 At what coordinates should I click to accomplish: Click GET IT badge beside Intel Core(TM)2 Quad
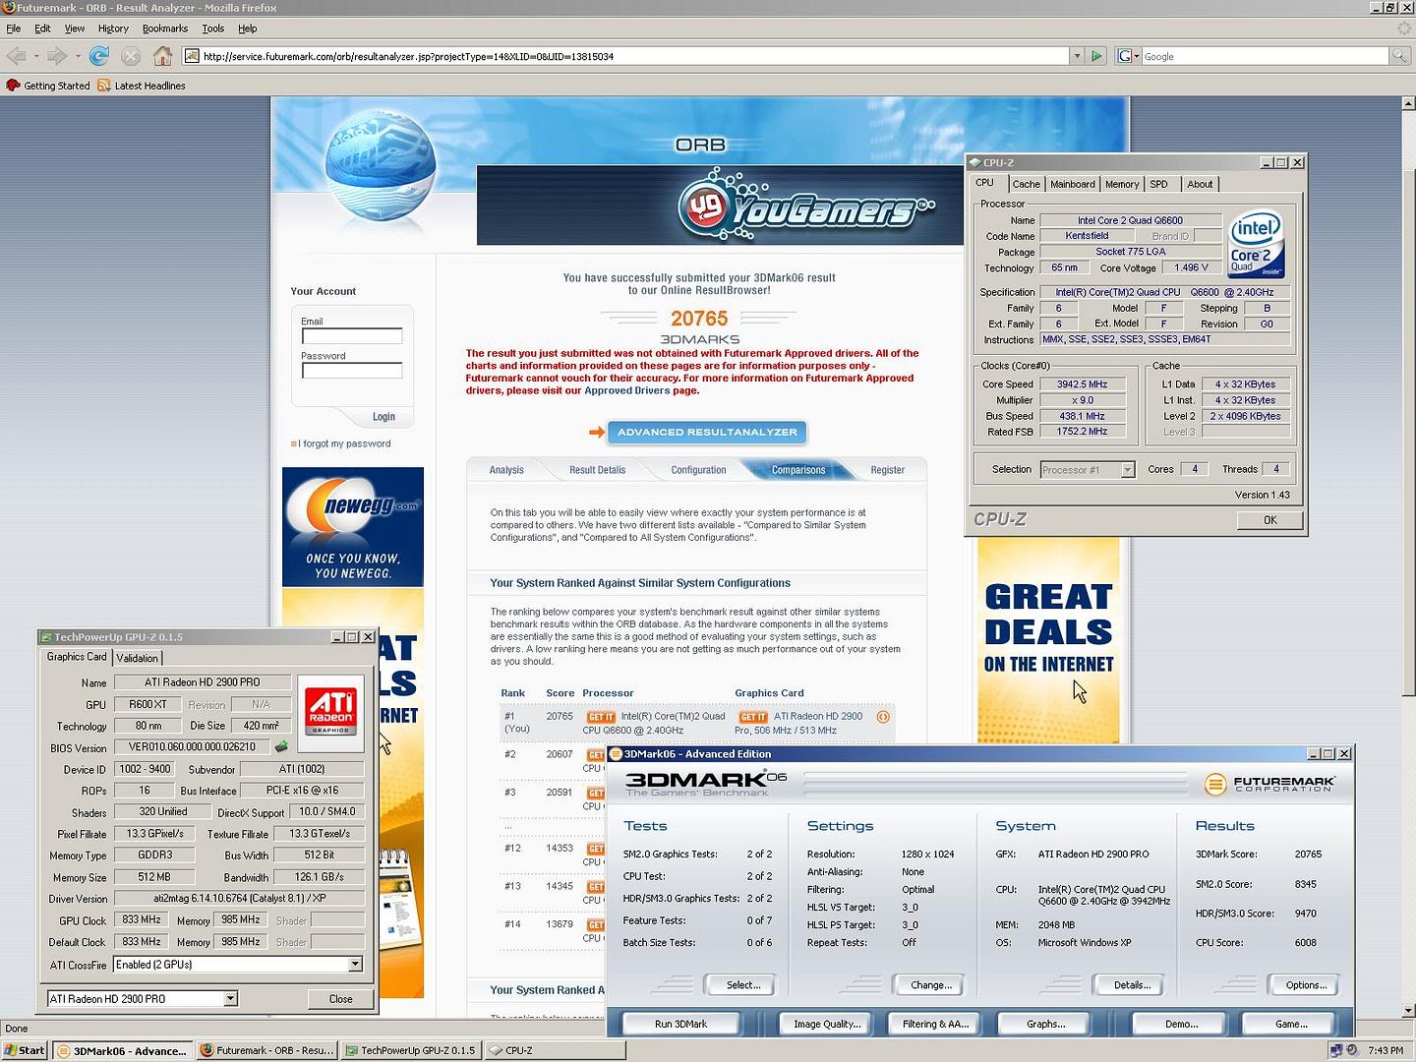pyautogui.click(x=600, y=717)
